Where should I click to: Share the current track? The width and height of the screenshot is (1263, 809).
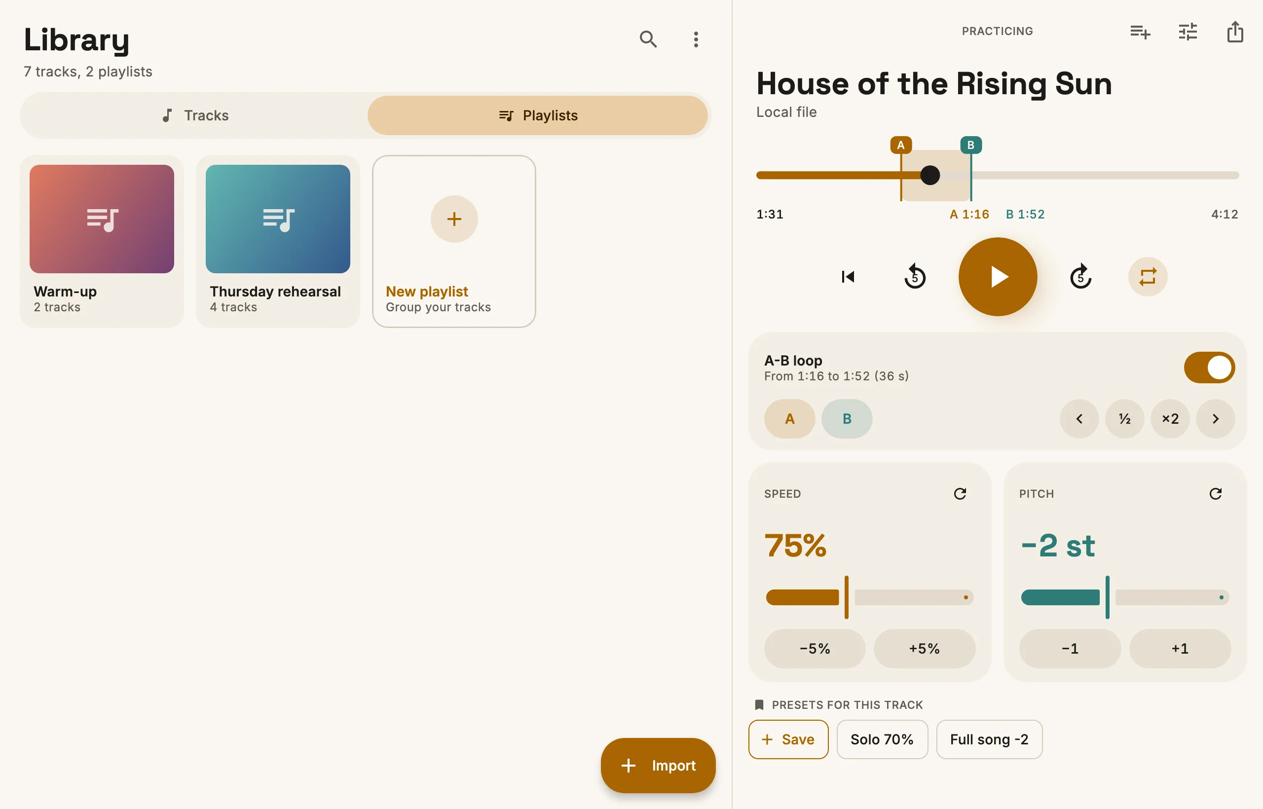coord(1234,32)
